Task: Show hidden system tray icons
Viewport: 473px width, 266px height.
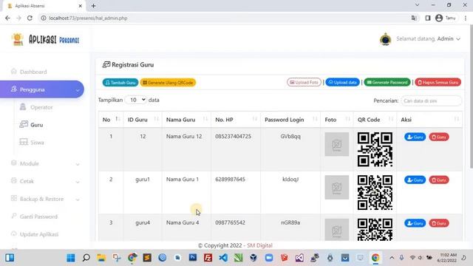Action: coord(392,258)
